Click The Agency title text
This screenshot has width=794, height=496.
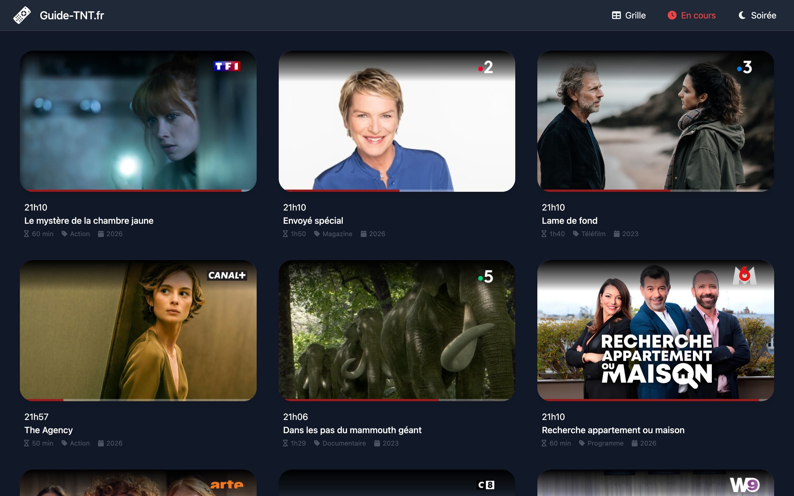[49, 430]
